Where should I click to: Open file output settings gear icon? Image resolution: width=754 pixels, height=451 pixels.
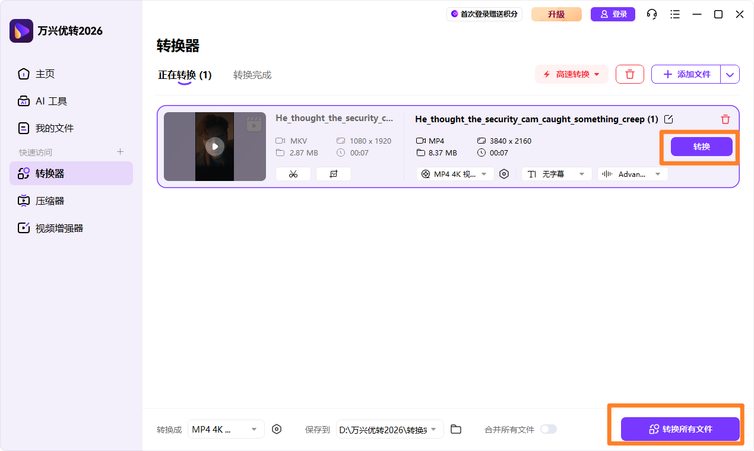[x=504, y=174]
